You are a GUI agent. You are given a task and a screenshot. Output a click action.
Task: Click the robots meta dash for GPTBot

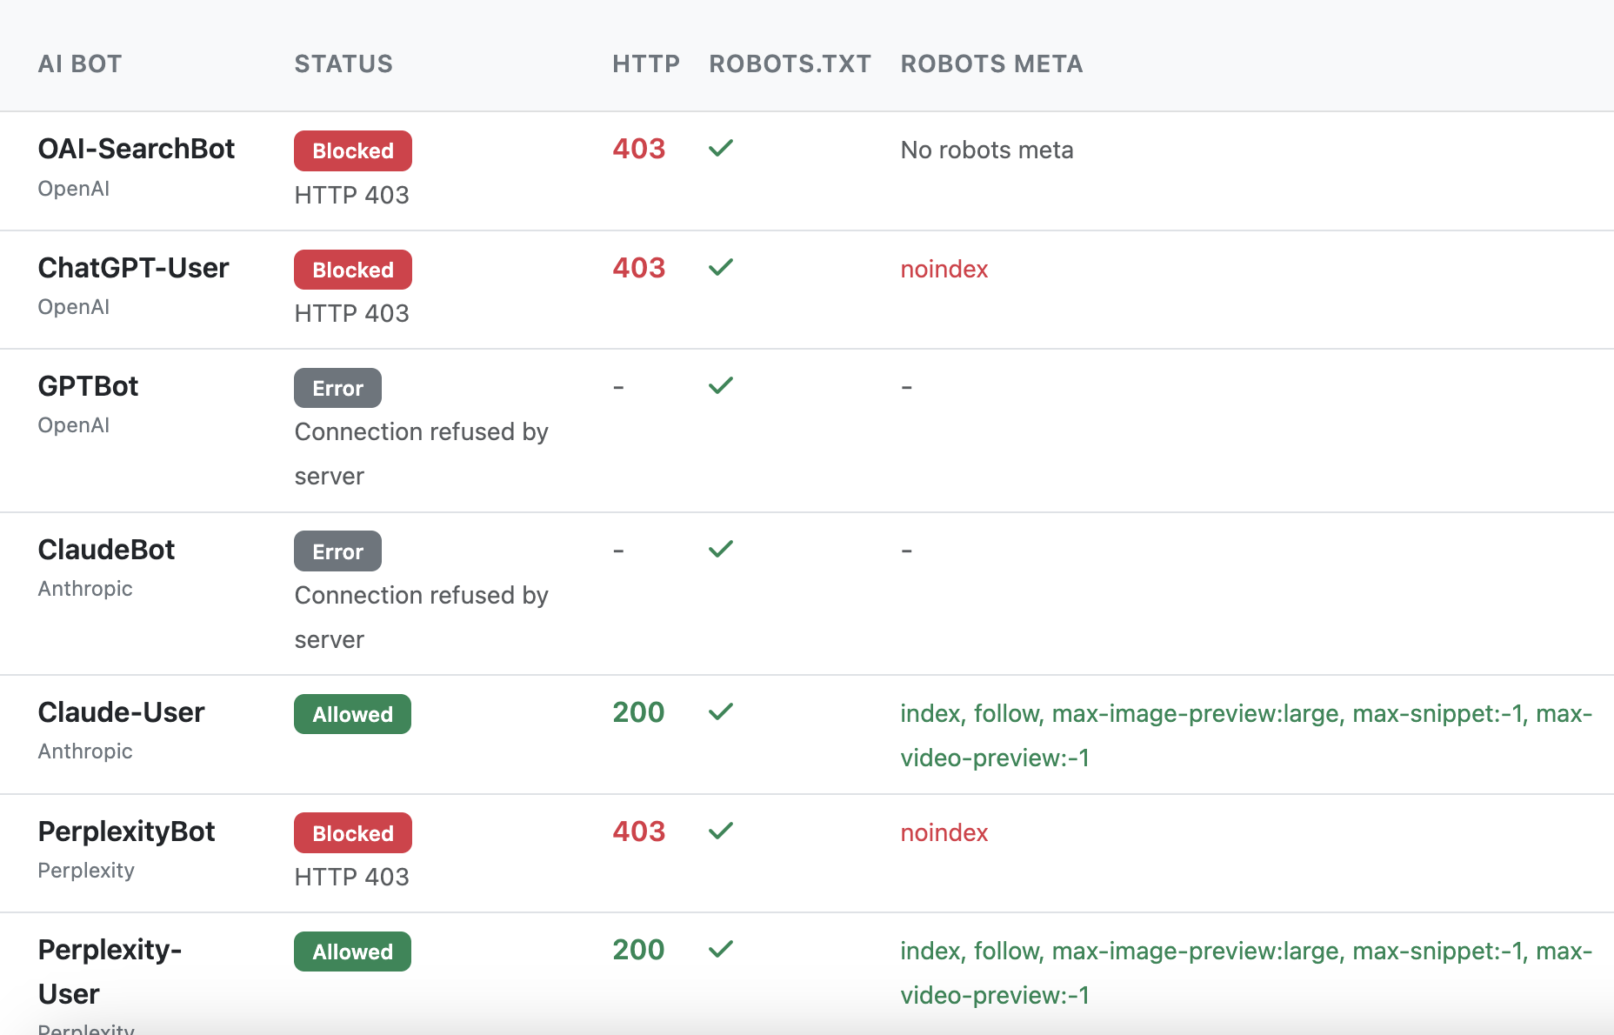coord(906,387)
